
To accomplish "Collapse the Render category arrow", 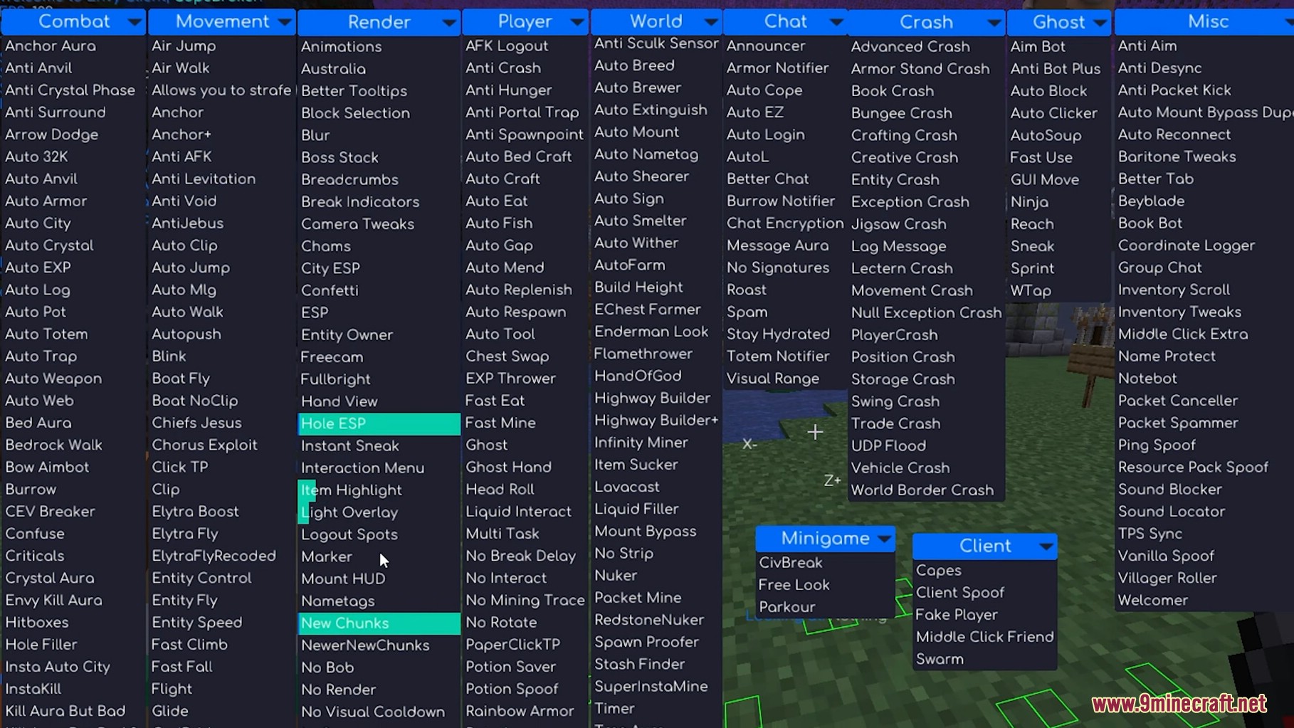I will (x=449, y=23).
